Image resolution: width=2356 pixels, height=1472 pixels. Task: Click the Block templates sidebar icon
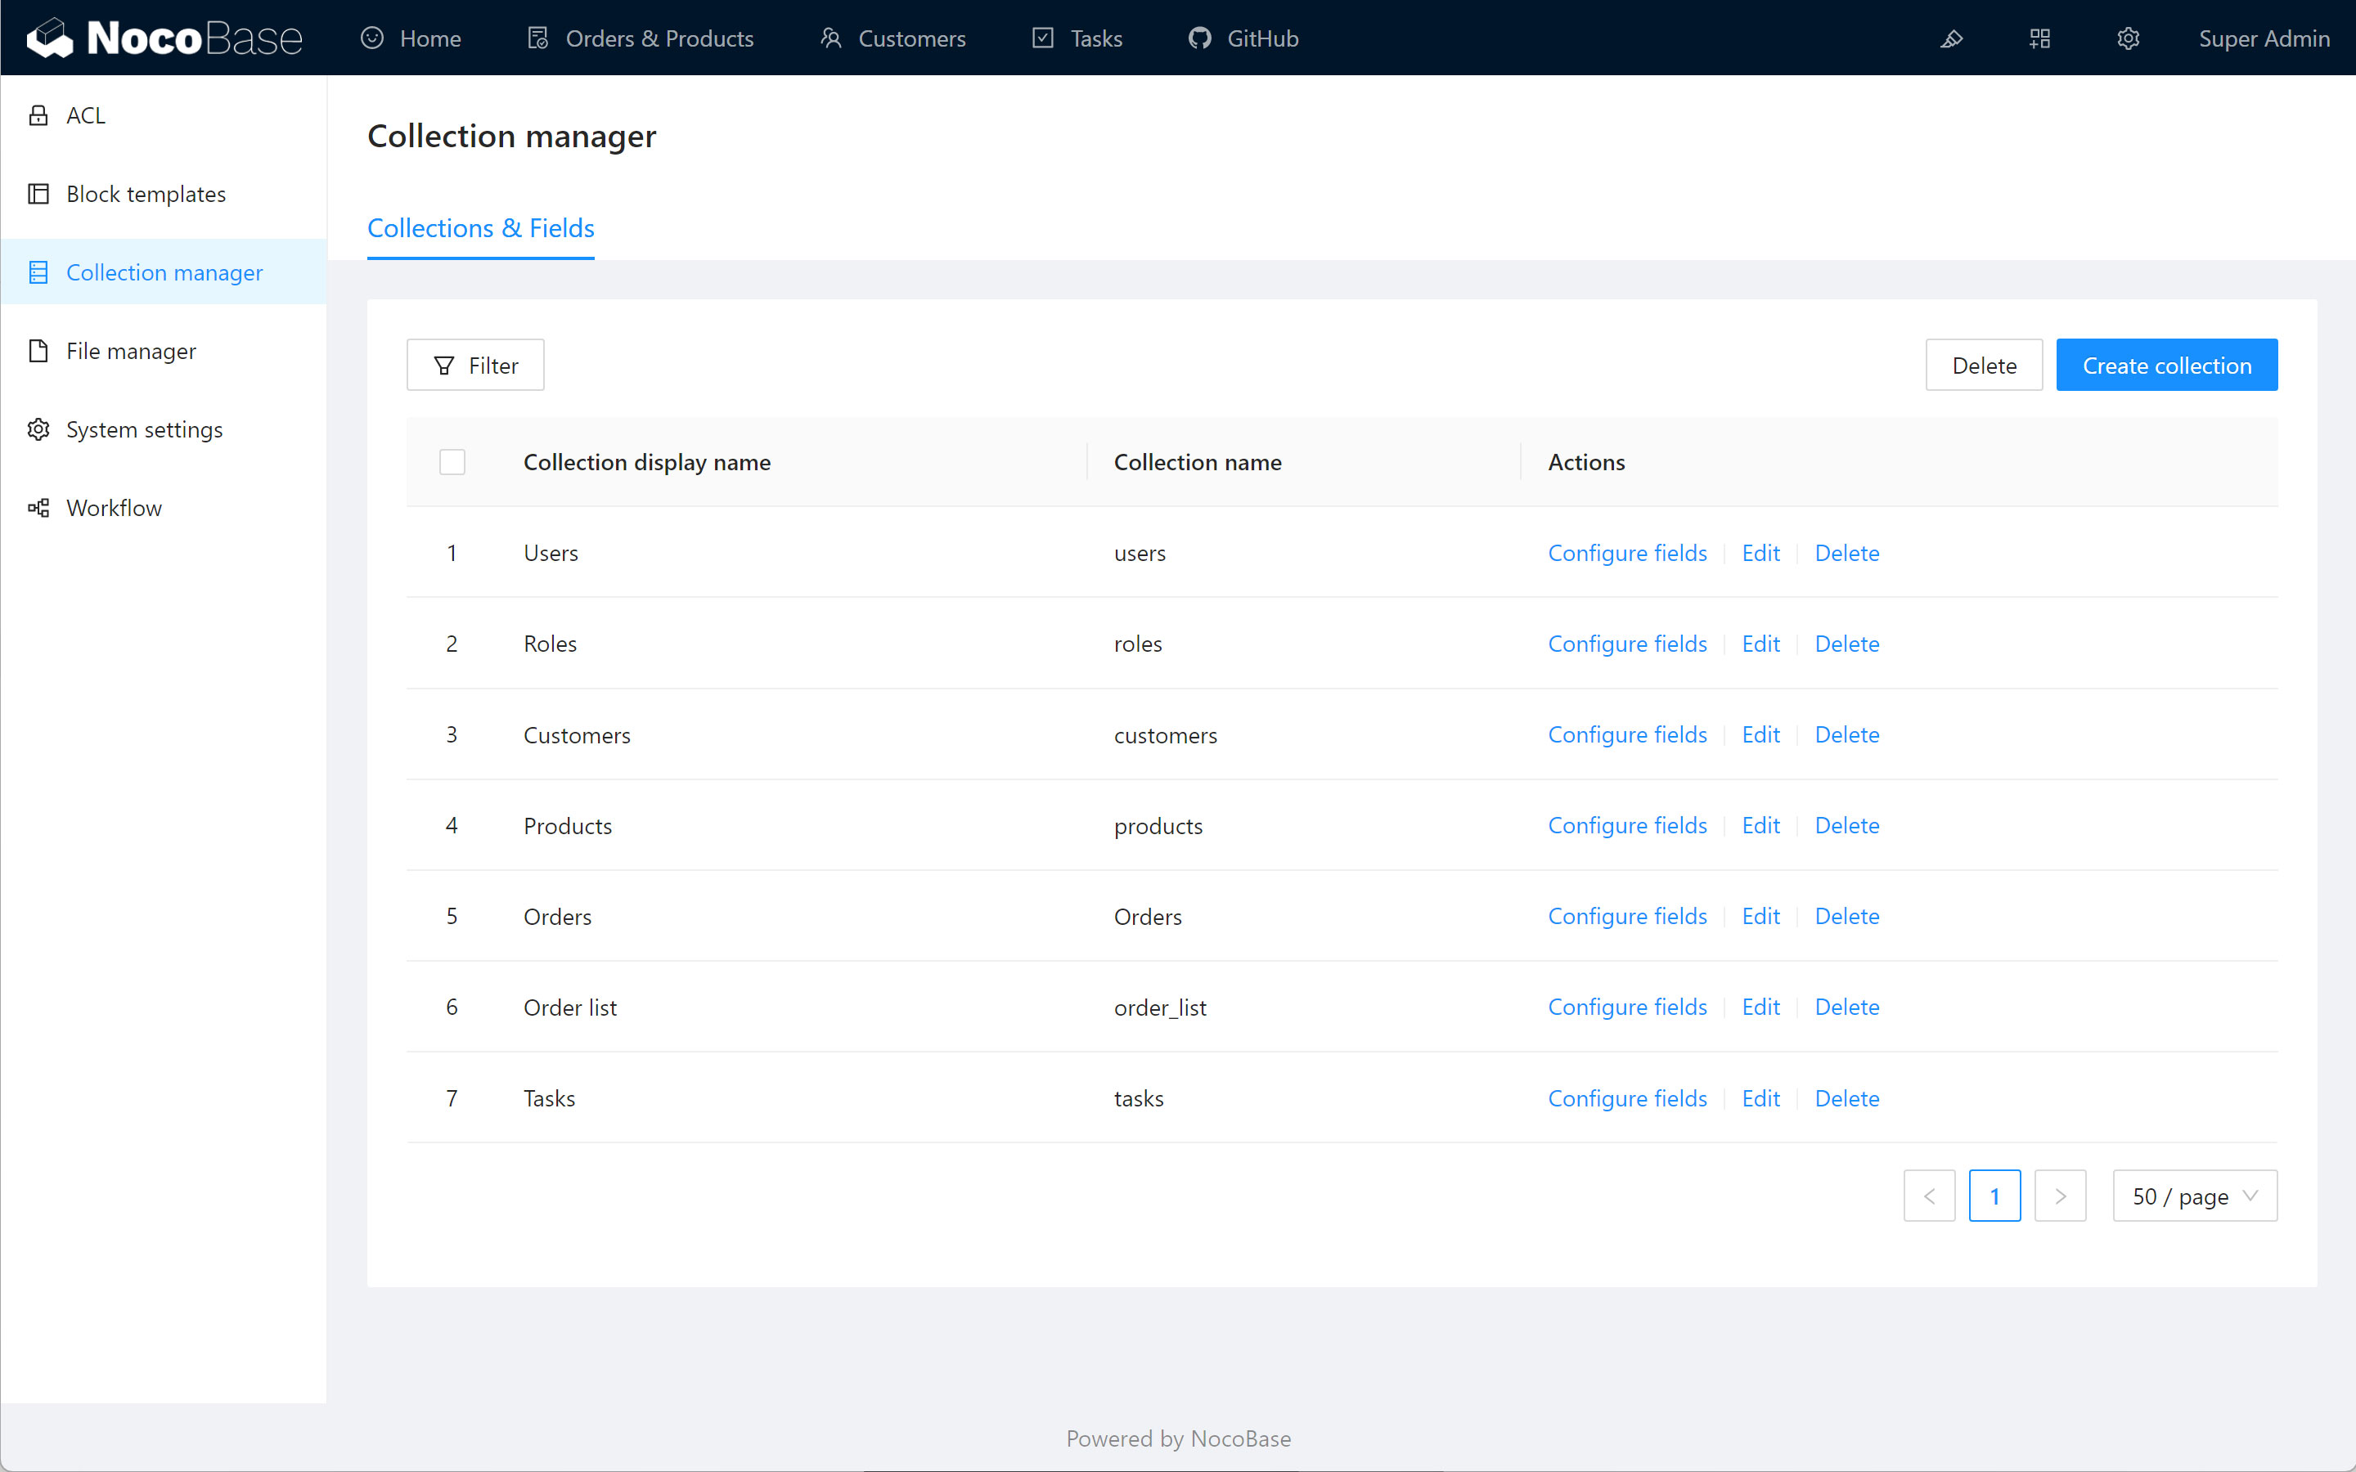coord(38,193)
